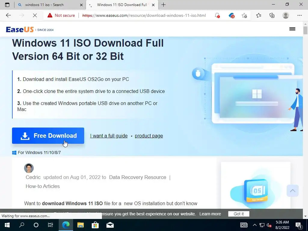Open the Windows Start menu
The image size is (308, 231).
(7, 225)
